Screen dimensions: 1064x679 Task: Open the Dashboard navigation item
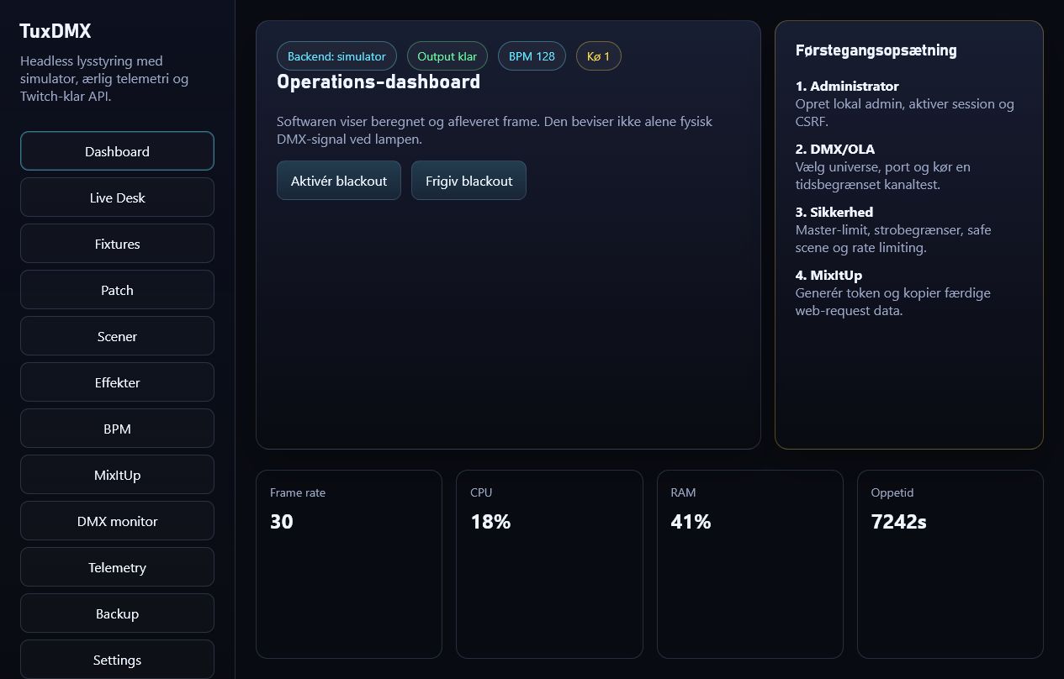(117, 151)
